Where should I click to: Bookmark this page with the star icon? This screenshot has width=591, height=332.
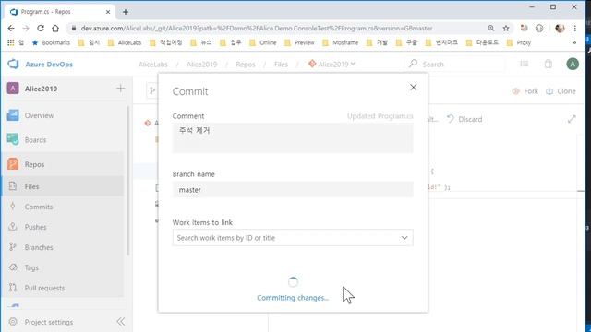[x=506, y=29]
